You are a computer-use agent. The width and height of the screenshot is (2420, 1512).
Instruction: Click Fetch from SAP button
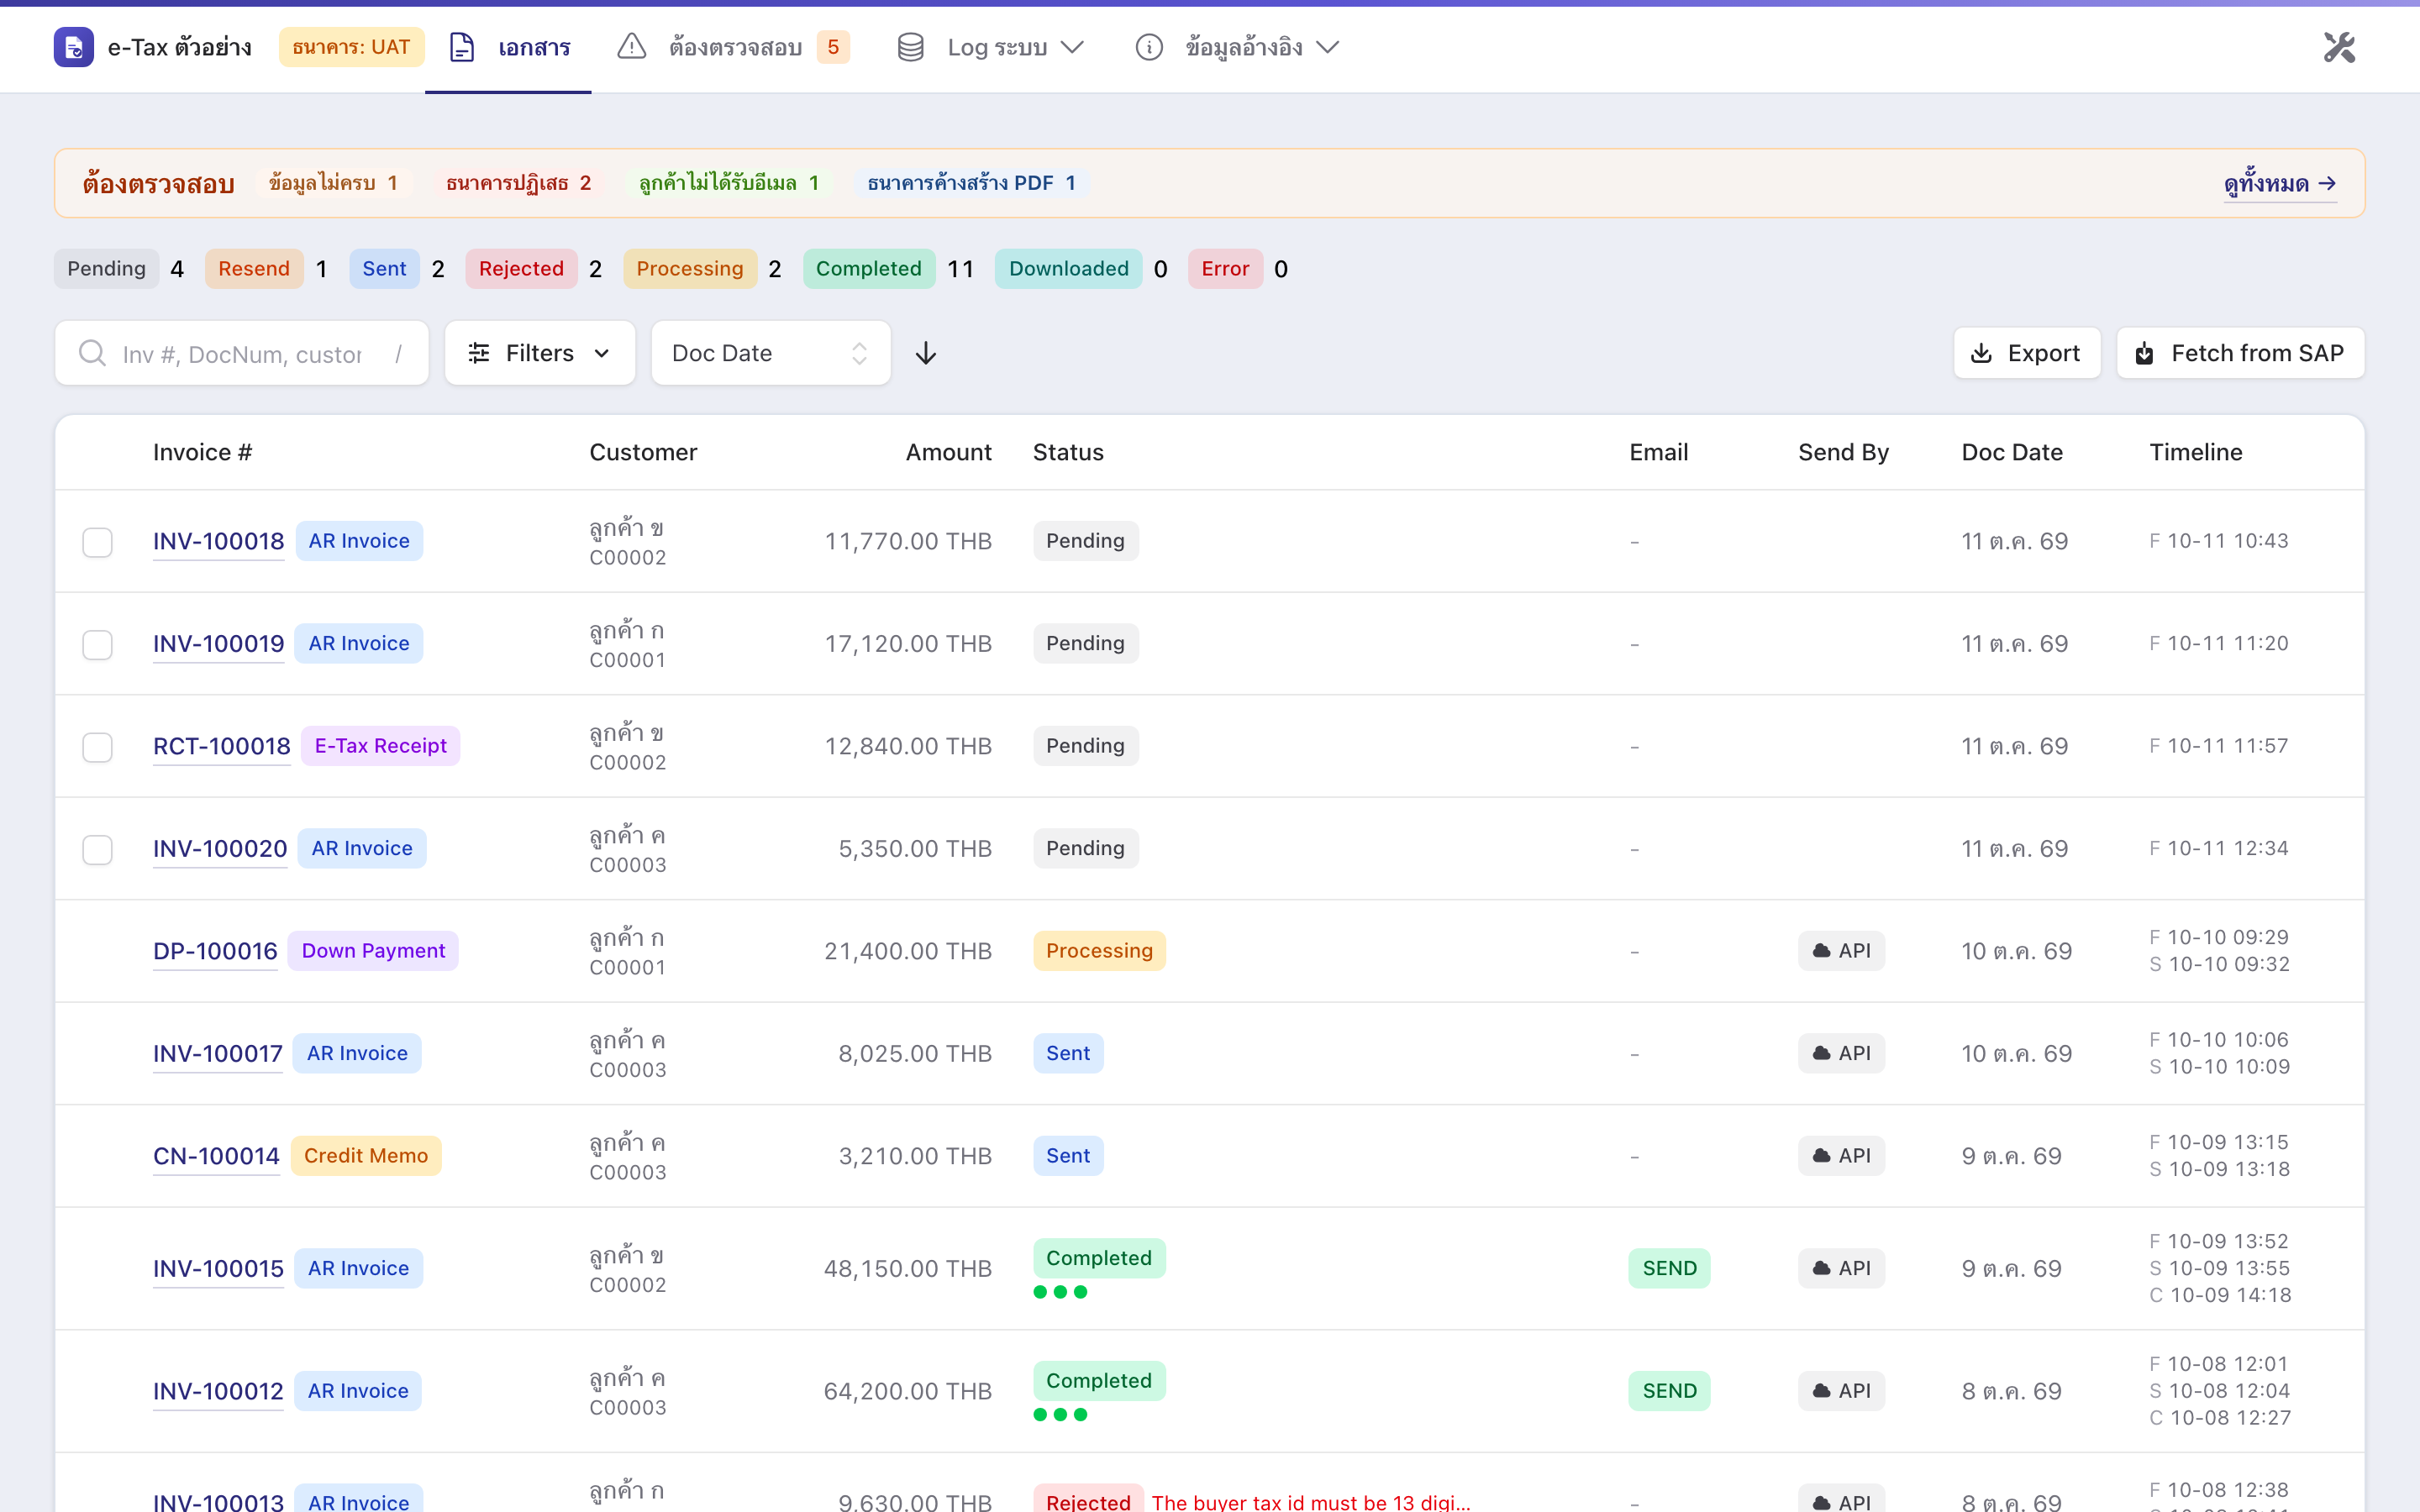pos(2240,353)
